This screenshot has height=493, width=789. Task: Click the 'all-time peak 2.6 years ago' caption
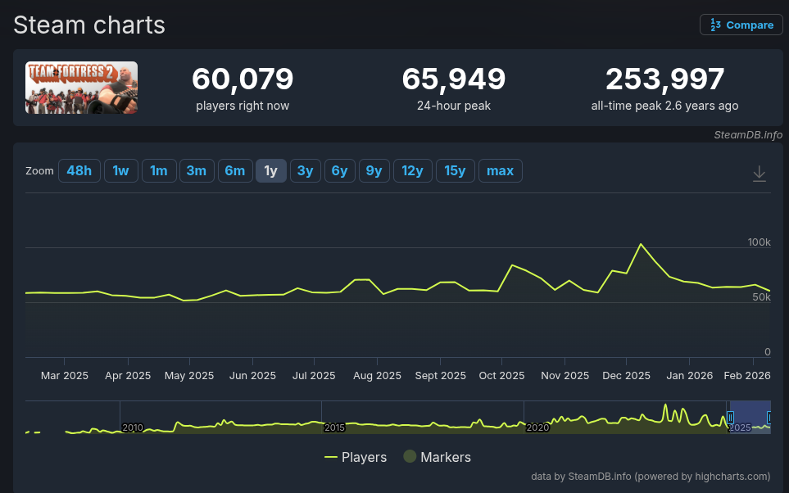click(x=664, y=106)
